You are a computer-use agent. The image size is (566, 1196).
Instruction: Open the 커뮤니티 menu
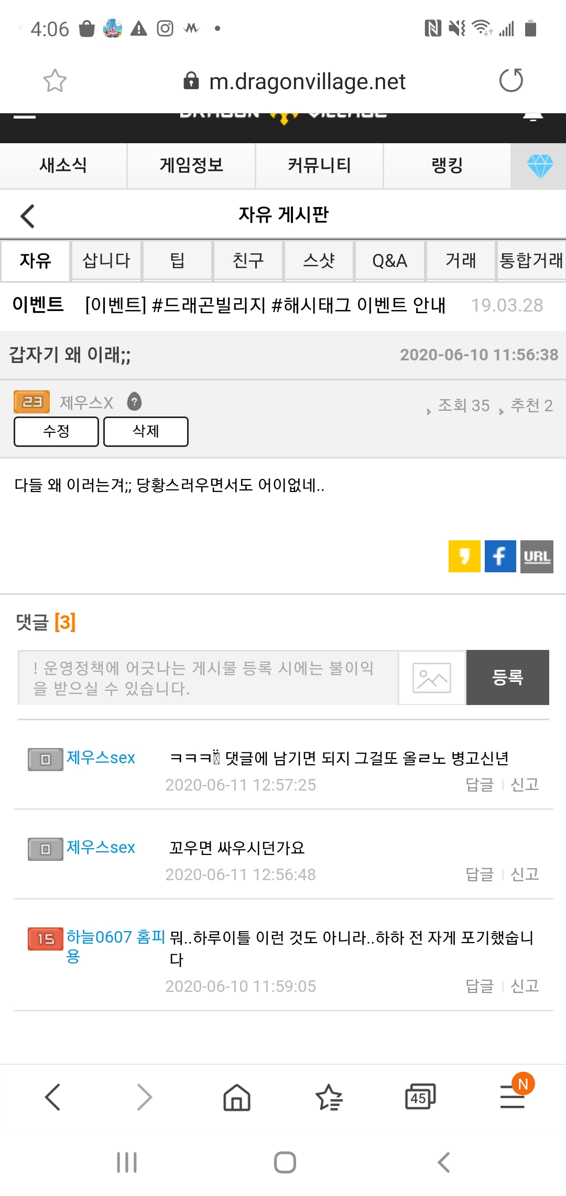point(319,166)
